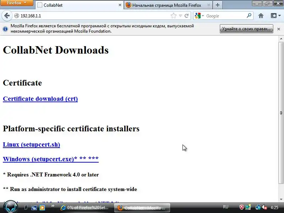This screenshot has height=213, width=284.
Task: Go to the home page
Action: click(x=261, y=16)
